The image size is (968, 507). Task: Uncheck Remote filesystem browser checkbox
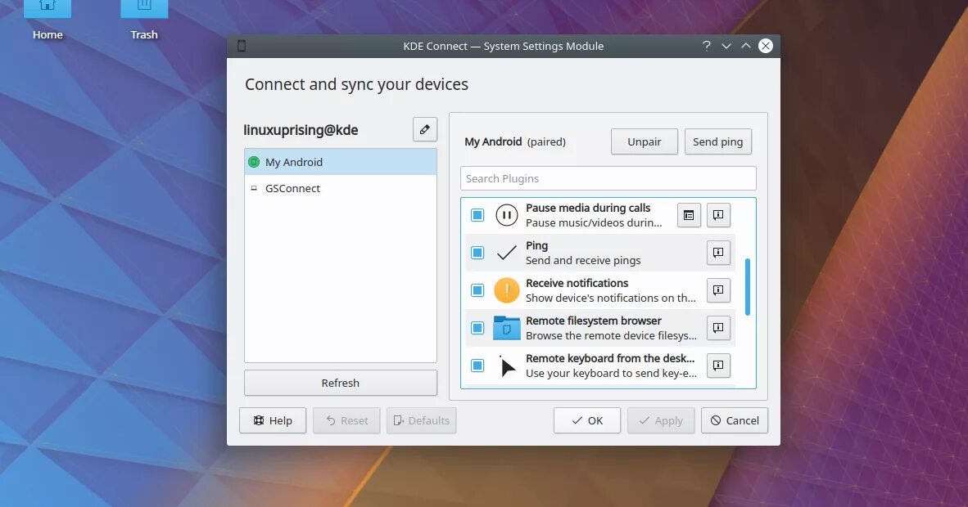pyautogui.click(x=477, y=328)
